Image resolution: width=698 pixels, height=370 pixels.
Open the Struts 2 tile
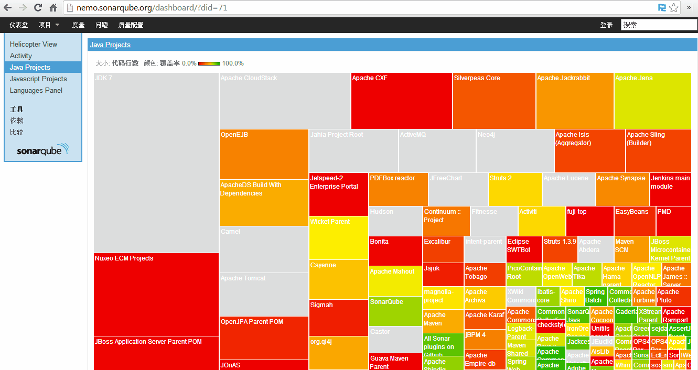coord(515,189)
